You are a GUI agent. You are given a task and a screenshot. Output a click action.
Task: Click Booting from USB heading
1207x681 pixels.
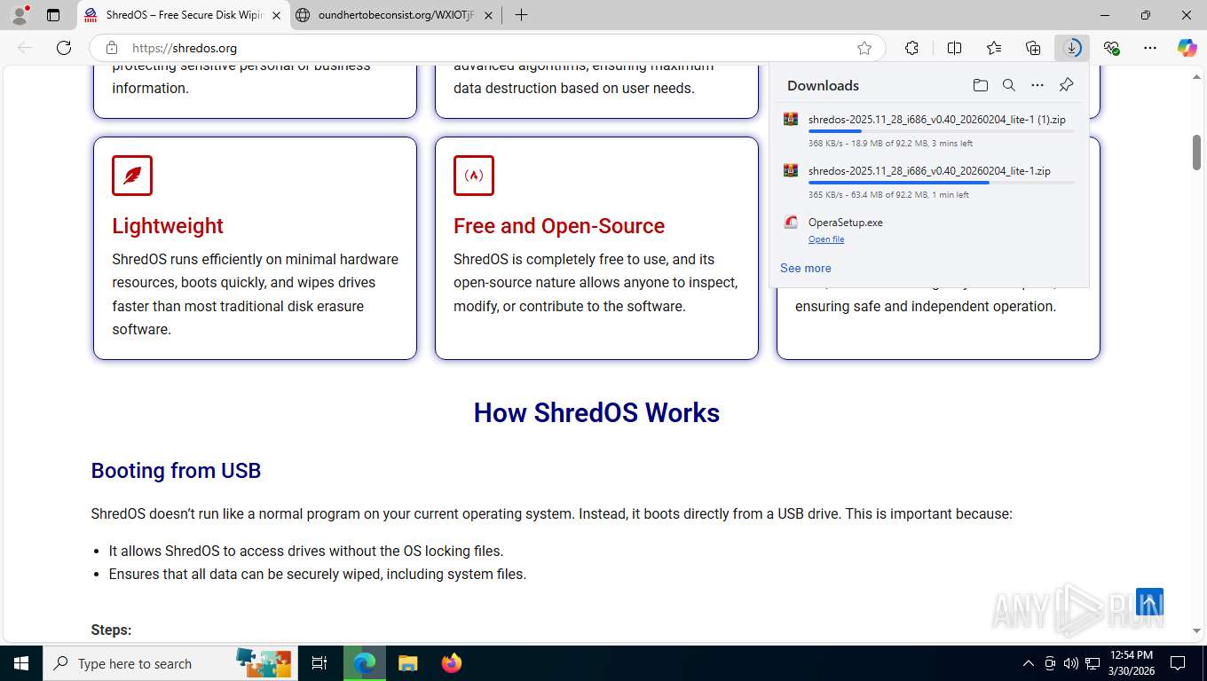click(176, 471)
